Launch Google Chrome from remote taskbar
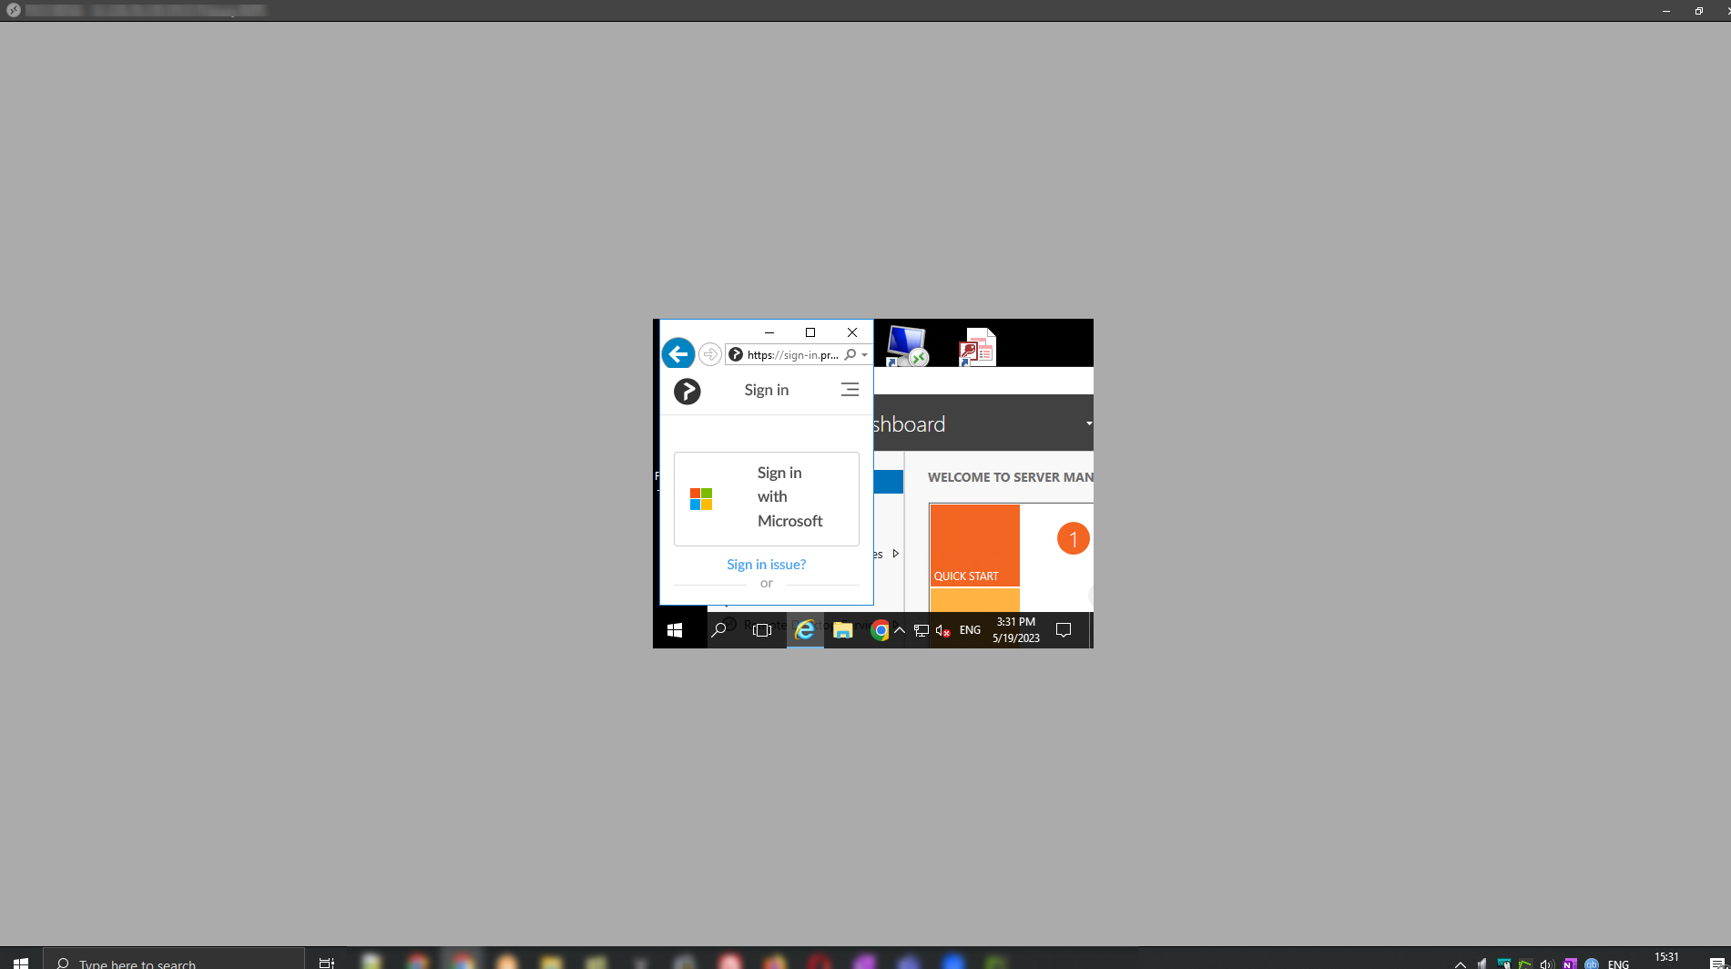 tap(880, 630)
